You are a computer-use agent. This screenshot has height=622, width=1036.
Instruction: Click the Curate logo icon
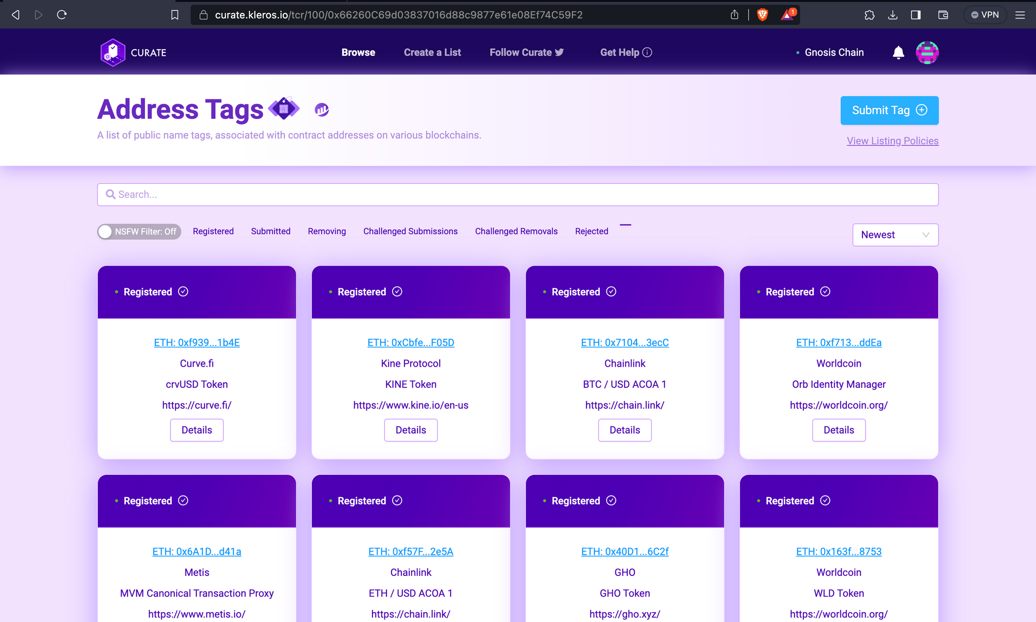(113, 52)
